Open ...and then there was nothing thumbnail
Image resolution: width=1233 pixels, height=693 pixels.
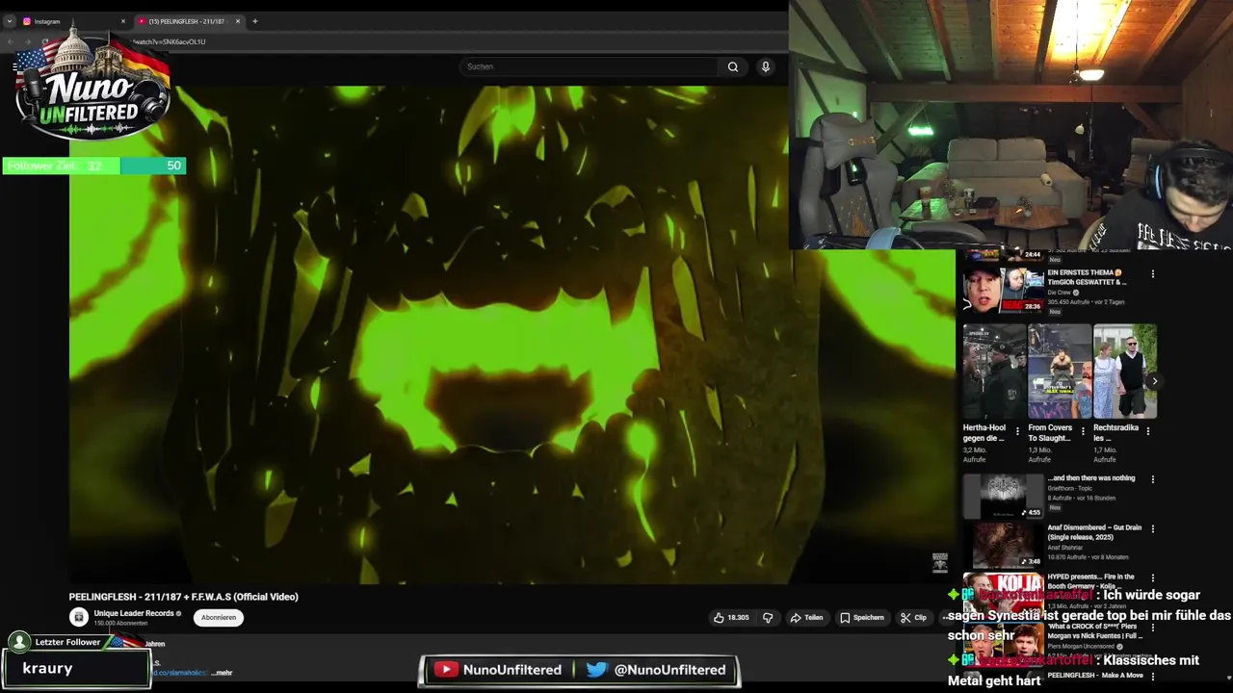pos(1003,495)
